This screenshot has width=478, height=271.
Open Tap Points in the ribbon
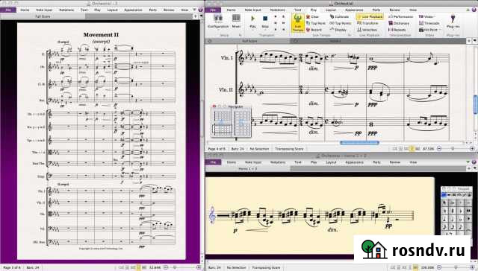pyautogui.click(x=341, y=23)
